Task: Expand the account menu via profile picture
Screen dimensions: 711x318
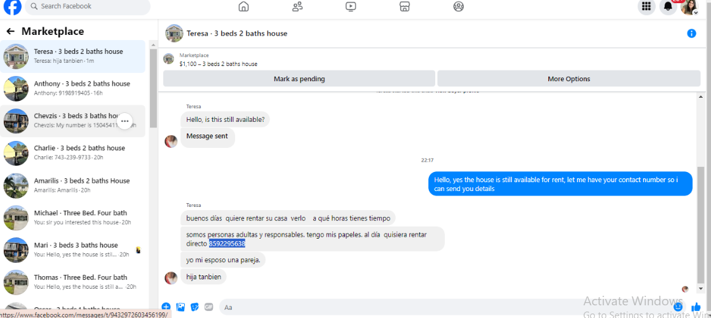Action: click(689, 7)
